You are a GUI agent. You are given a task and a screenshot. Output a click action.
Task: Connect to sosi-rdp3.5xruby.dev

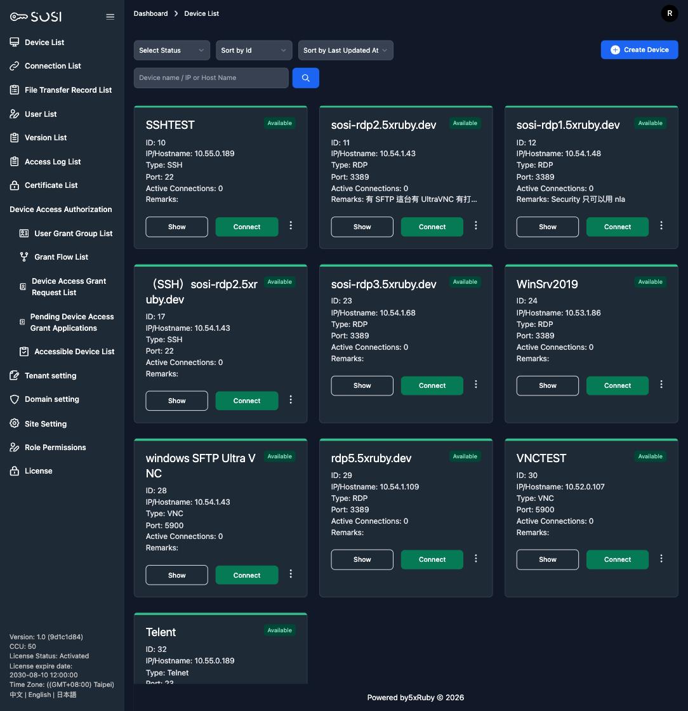pos(432,385)
